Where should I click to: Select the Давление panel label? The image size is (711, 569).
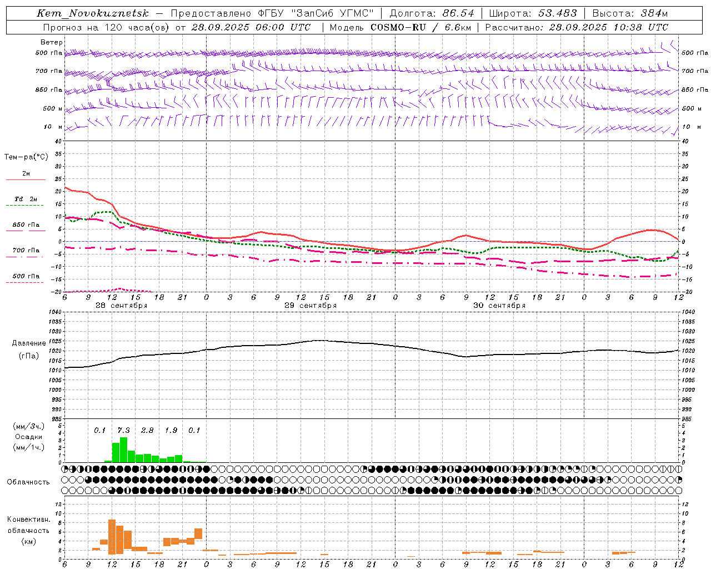coord(28,343)
